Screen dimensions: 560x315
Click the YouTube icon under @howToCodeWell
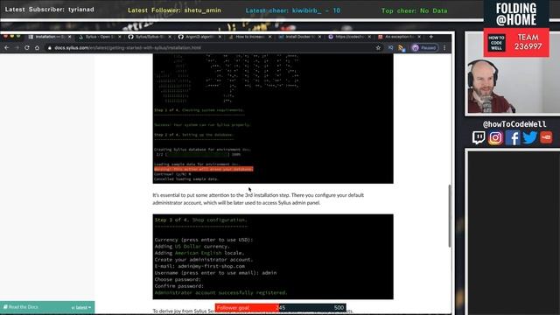[x=546, y=137]
